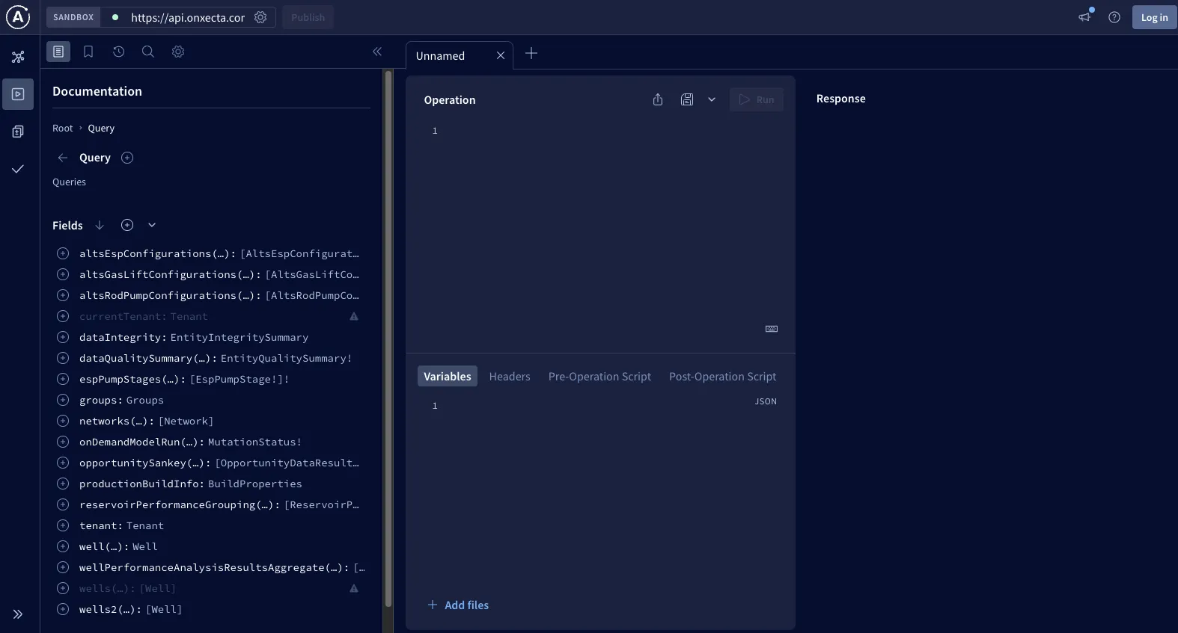1178x633 pixels.
Task: Click the Log in button
Action: point(1154,17)
